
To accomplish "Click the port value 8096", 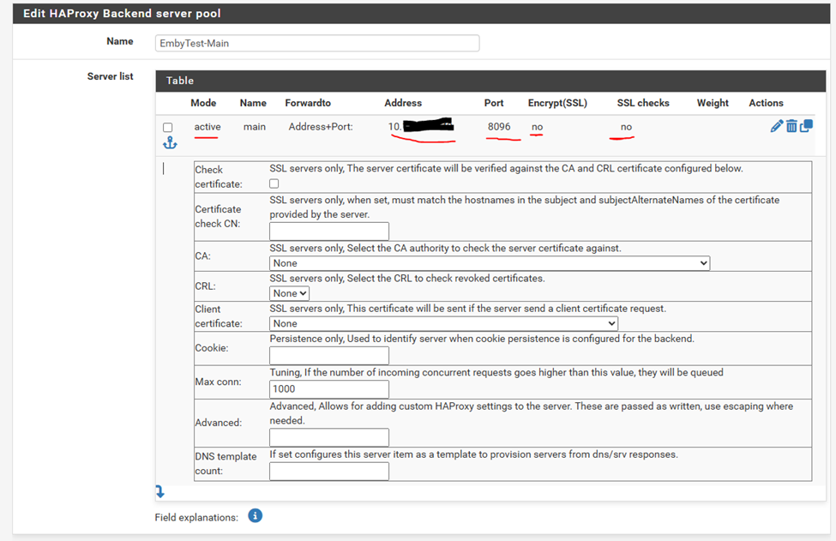I will (x=499, y=127).
